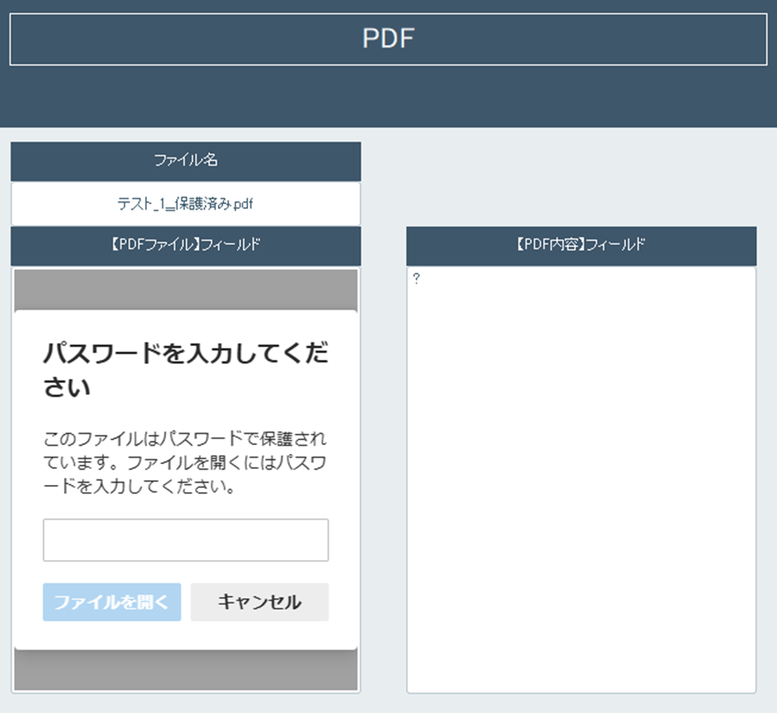
Task: Click the ファイル名 header label
Action: coord(185,160)
